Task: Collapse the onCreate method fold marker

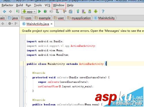Action: 25,77
